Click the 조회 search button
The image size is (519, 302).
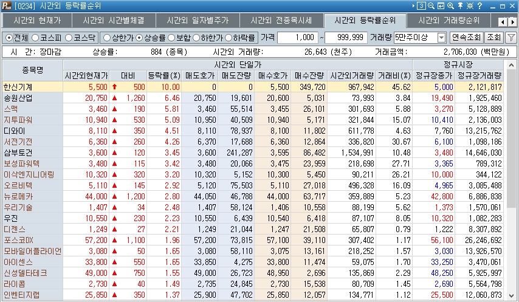(494, 38)
